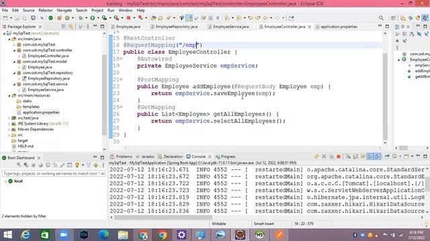
Task: Collapse the com.ssit.mySqlTest.controller package
Action: coord(14,50)
